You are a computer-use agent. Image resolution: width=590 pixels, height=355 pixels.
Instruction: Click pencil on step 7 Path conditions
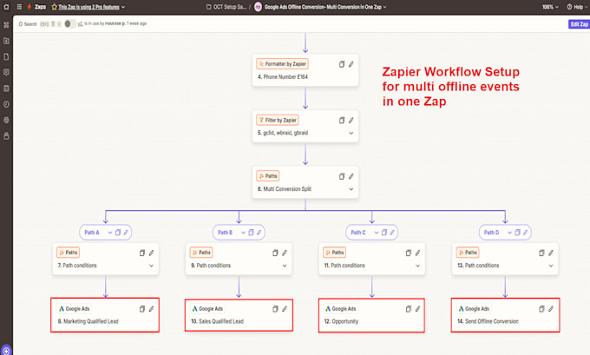[x=151, y=253]
